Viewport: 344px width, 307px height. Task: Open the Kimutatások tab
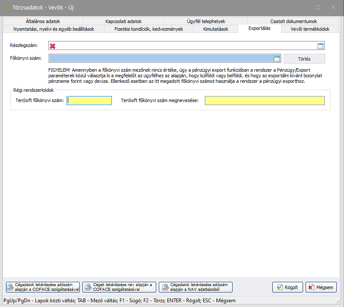pyautogui.click(x=216, y=29)
